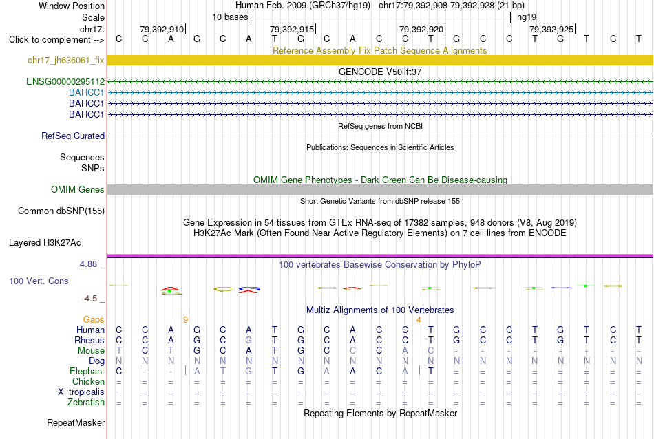
Task: Click 'Short Genetic Variants from dbSNP release 155'
Action: click(380, 201)
